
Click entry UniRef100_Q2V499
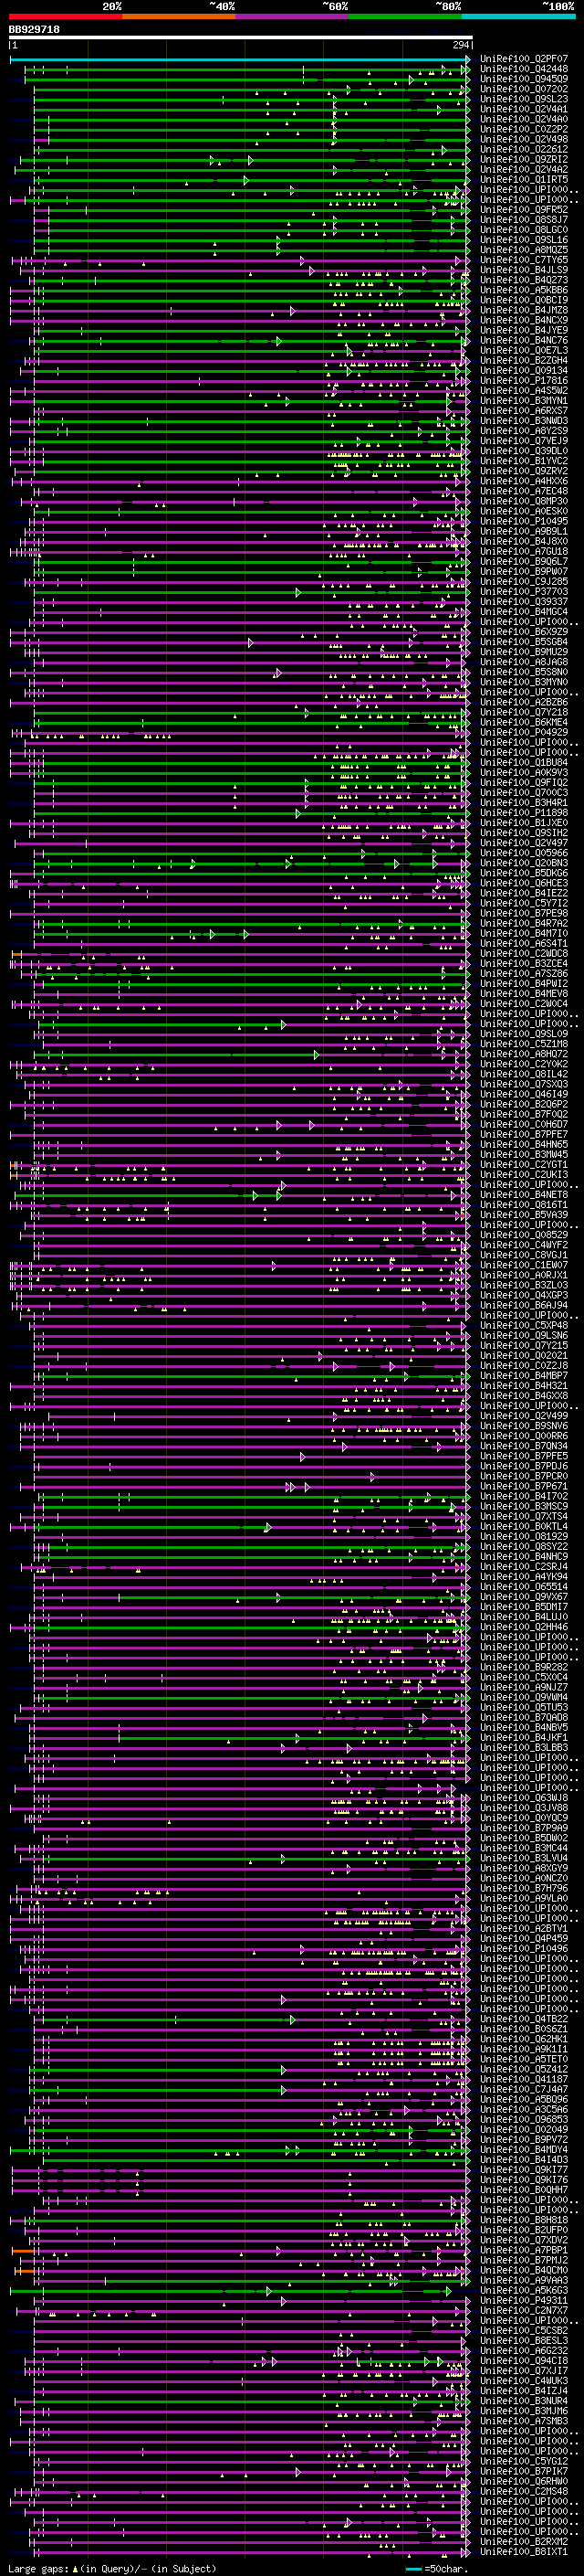[x=524, y=1416]
